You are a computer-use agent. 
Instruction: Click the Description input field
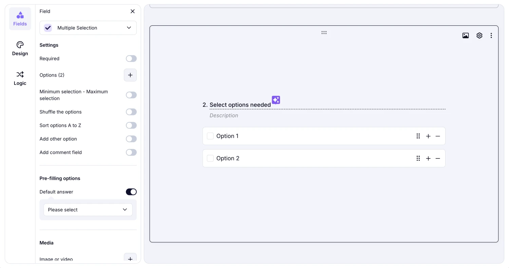[x=224, y=116]
